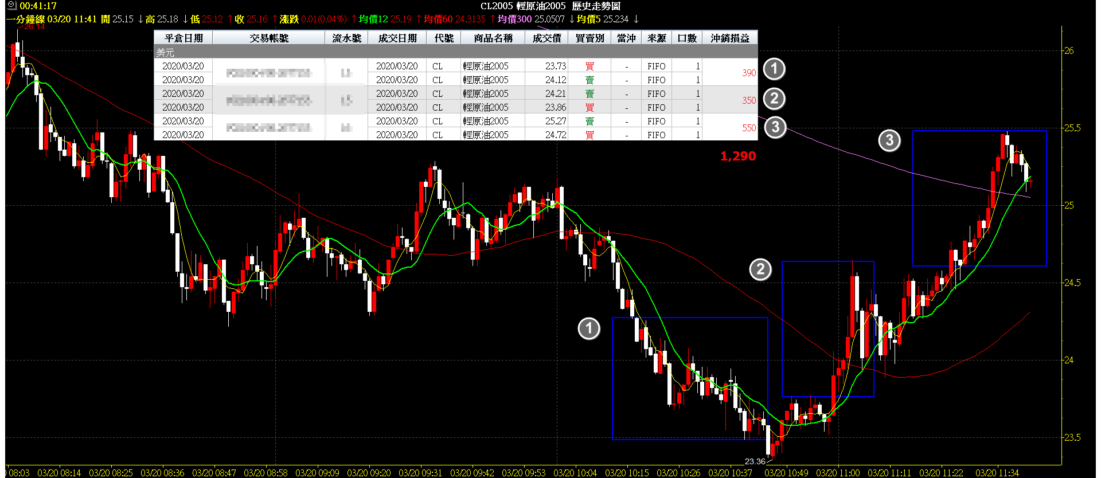Click the 均價5 moving average label
The image size is (1101, 478).
[x=589, y=19]
